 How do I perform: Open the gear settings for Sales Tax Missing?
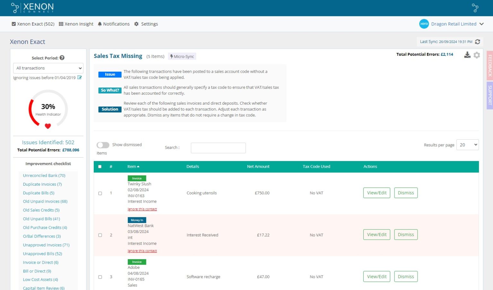[x=477, y=55]
